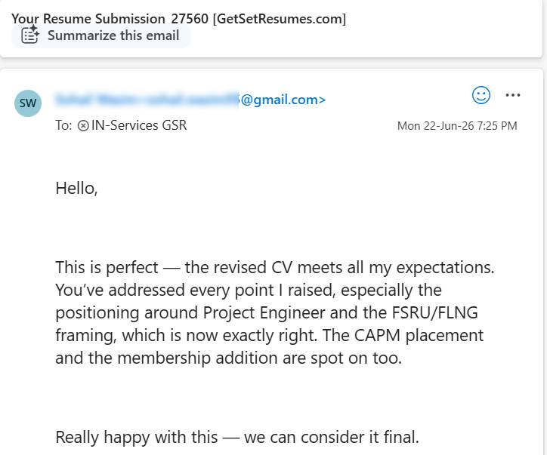
Task: Click the circled-x icon beside IN-Services GSR
Action: coord(83,125)
